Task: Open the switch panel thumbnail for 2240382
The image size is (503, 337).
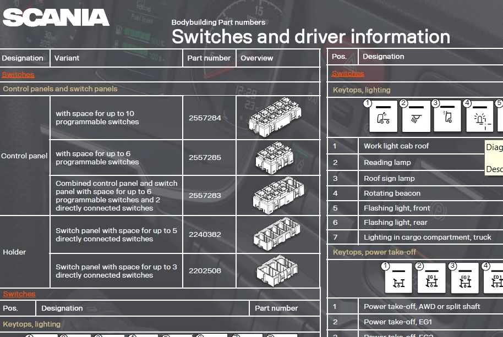Action: click(278, 234)
